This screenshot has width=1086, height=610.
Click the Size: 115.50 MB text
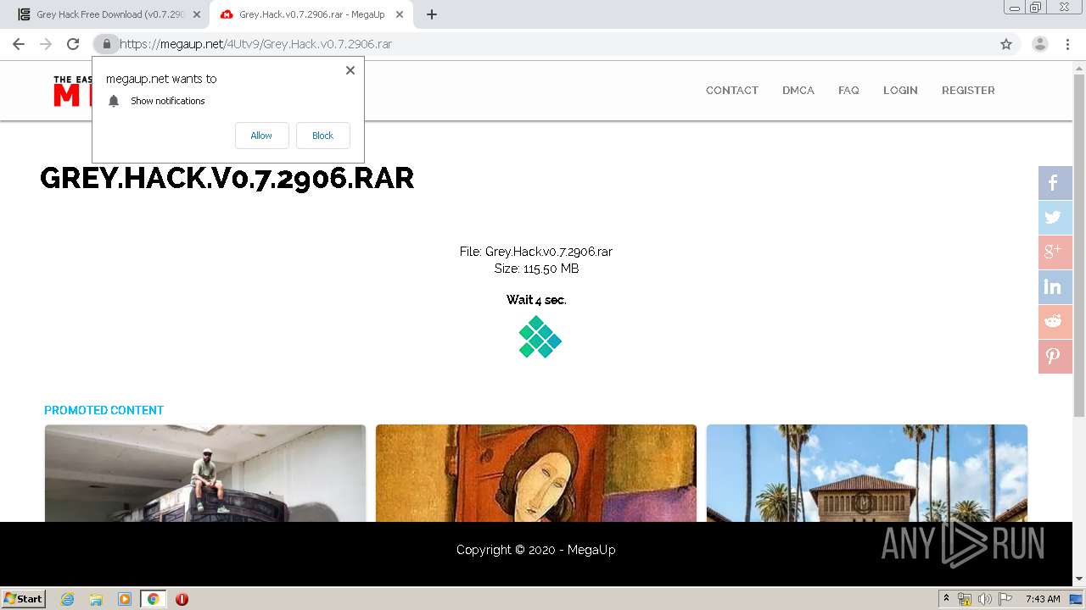click(536, 269)
